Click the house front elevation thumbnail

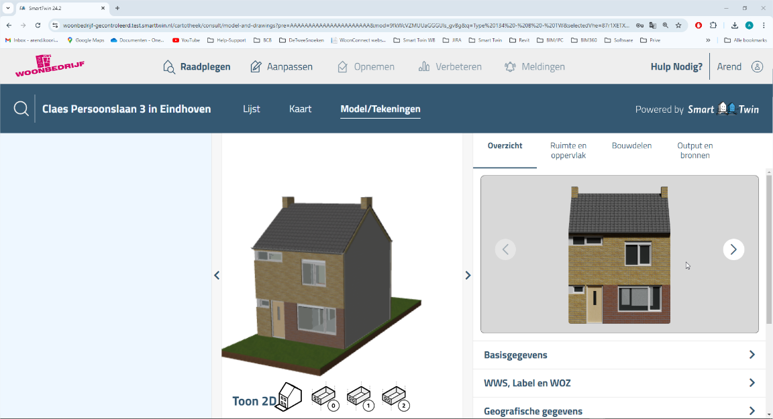click(x=619, y=255)
